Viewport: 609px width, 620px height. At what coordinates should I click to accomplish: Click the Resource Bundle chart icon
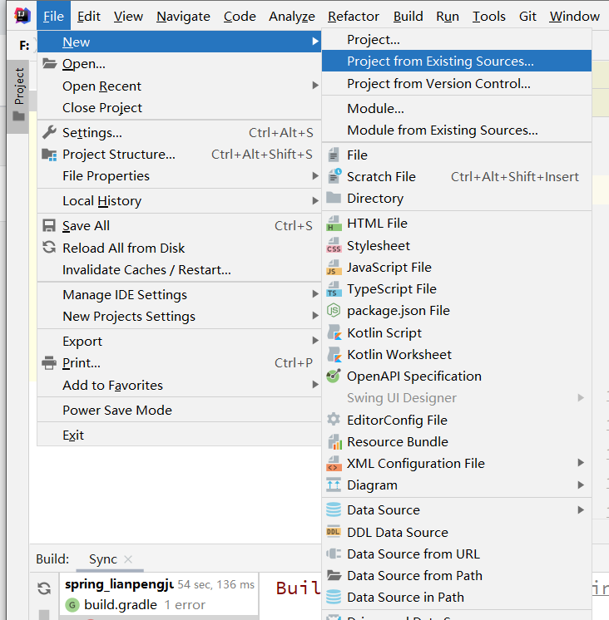(x=334, y=441)
